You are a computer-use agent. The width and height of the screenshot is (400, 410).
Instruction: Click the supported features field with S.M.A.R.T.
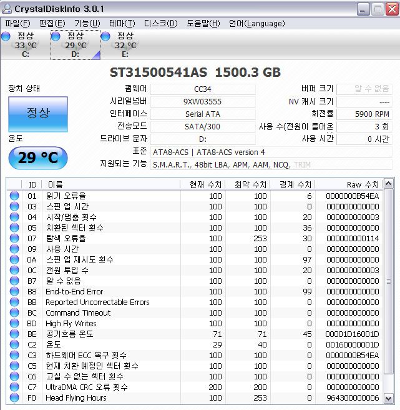point(271,165)
